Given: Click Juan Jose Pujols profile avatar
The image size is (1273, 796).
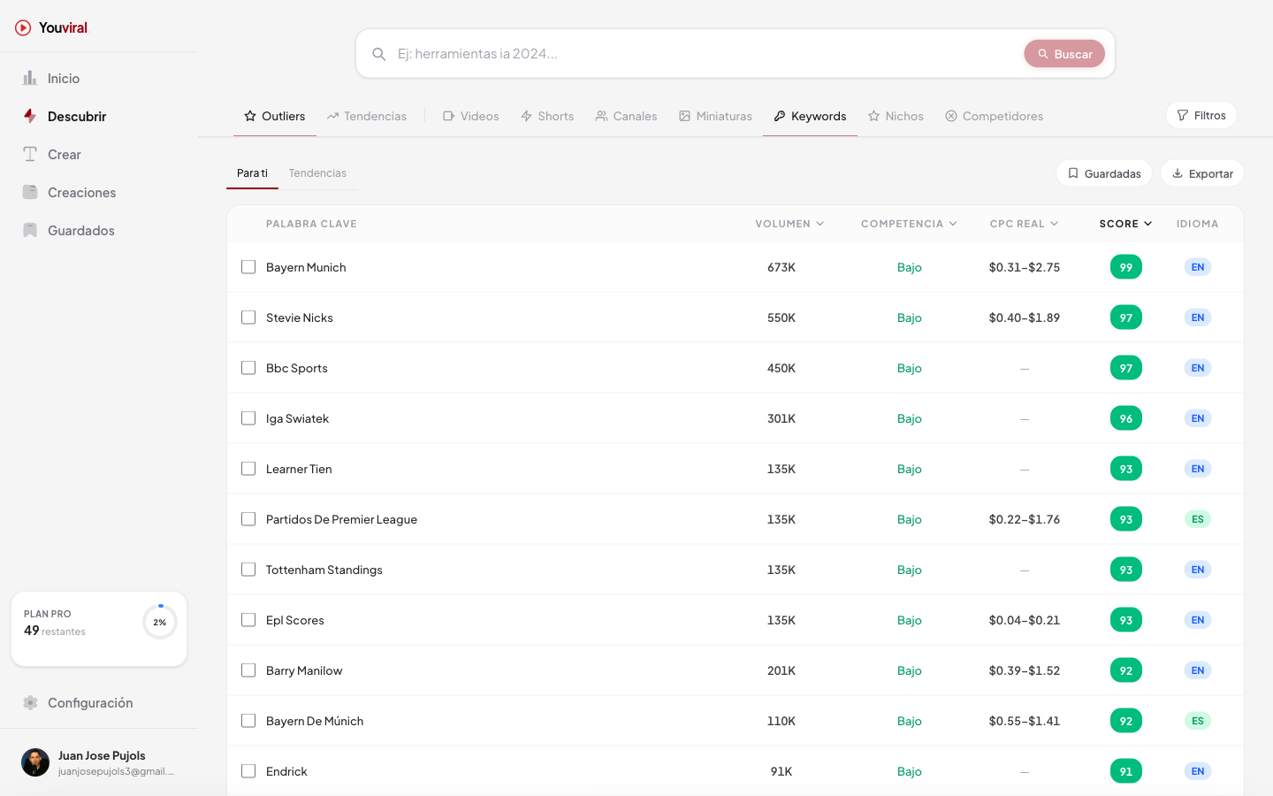Looking at the screenshot, I should click(35, 762).
